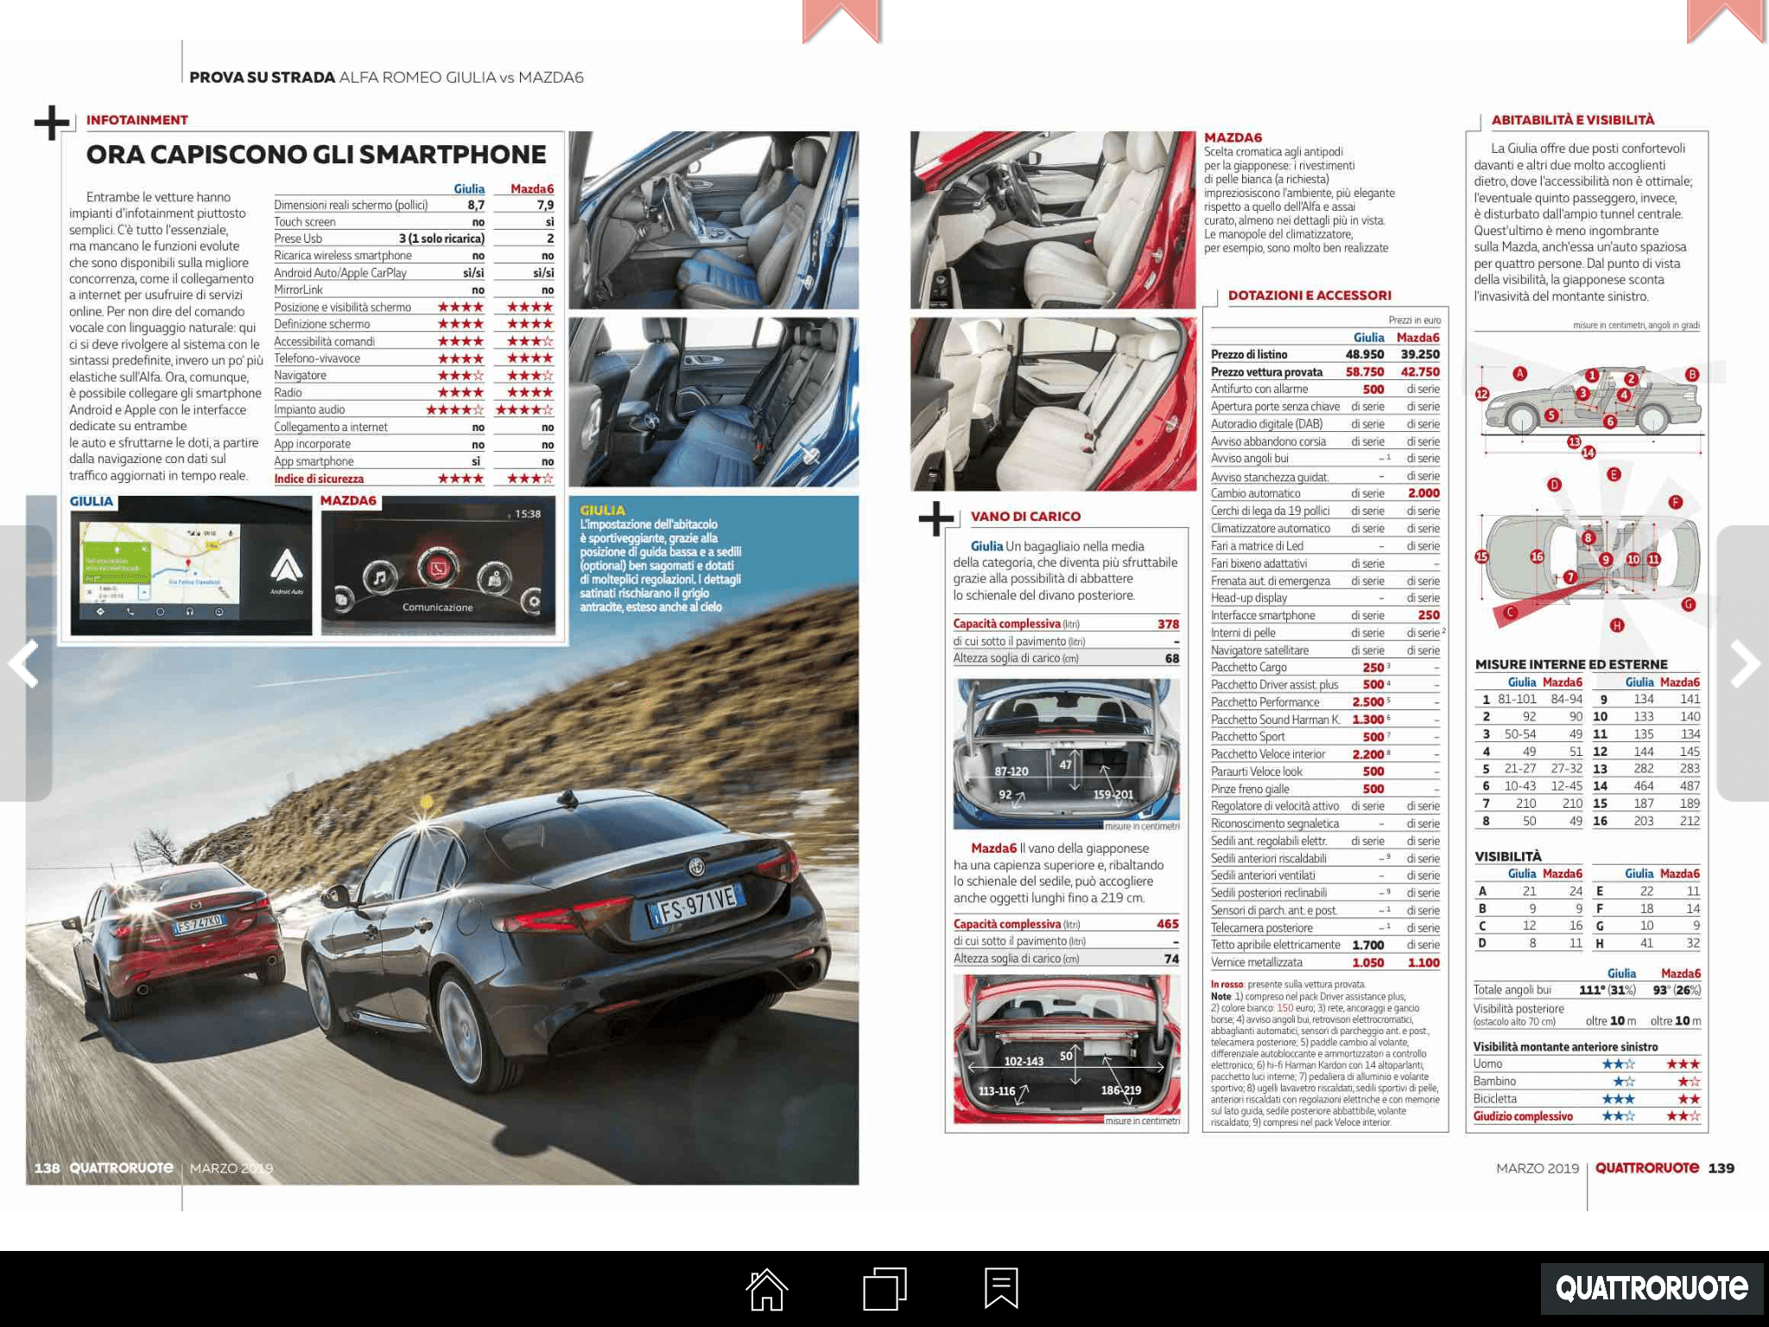Select the 'Head-up display' row
The width and height of the screenshot is (1769, 1327).
click(x=1325, y=598)
